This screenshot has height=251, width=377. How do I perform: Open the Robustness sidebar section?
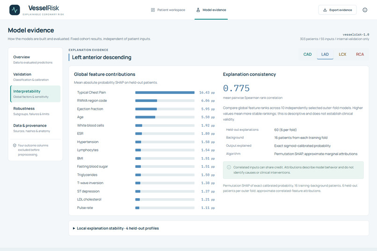(x=35, y=111)
